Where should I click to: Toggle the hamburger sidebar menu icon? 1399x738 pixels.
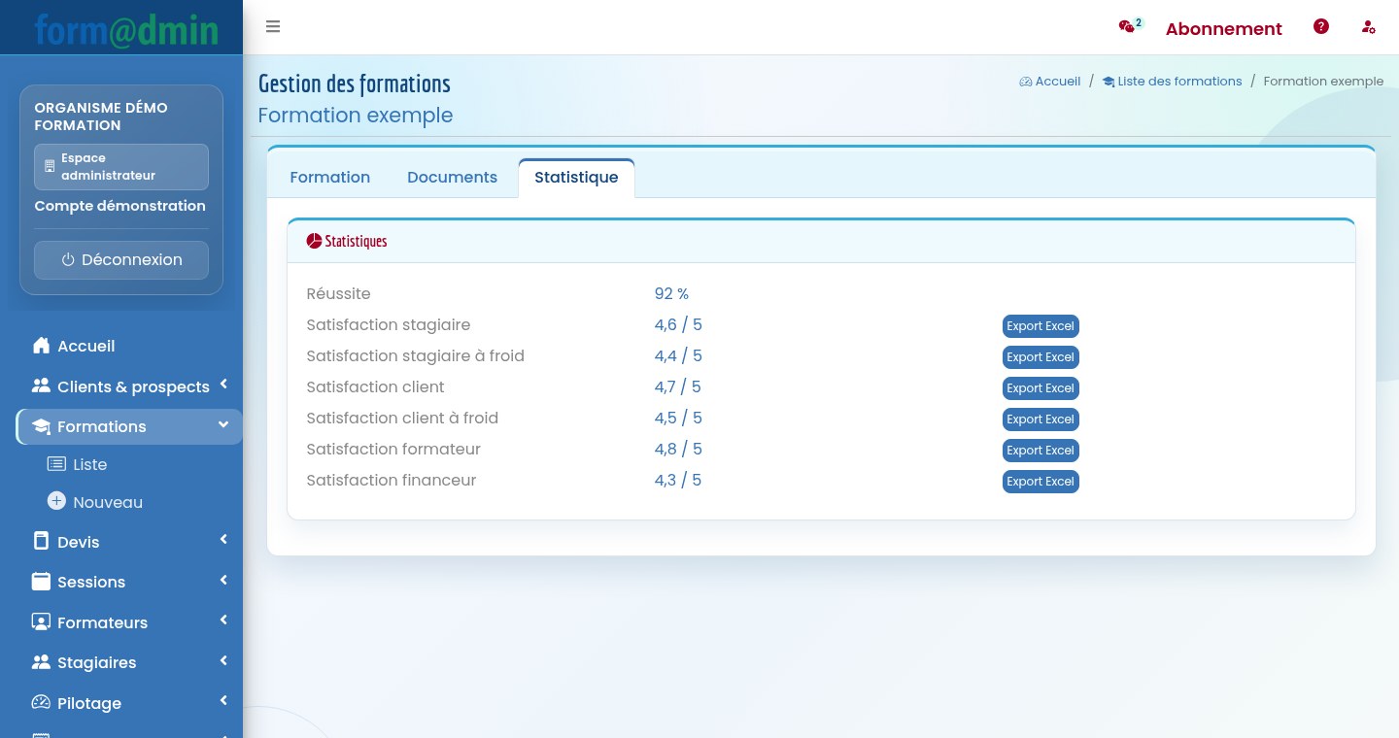[x=273, y=27]
